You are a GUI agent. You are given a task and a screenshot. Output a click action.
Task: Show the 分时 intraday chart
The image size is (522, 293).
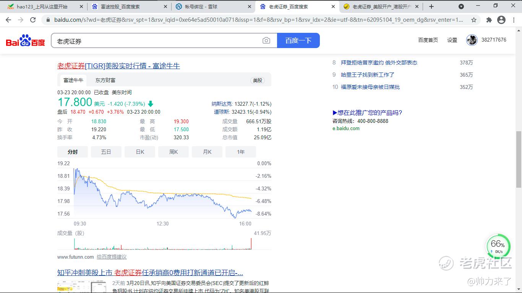click(x=73, y=152)
